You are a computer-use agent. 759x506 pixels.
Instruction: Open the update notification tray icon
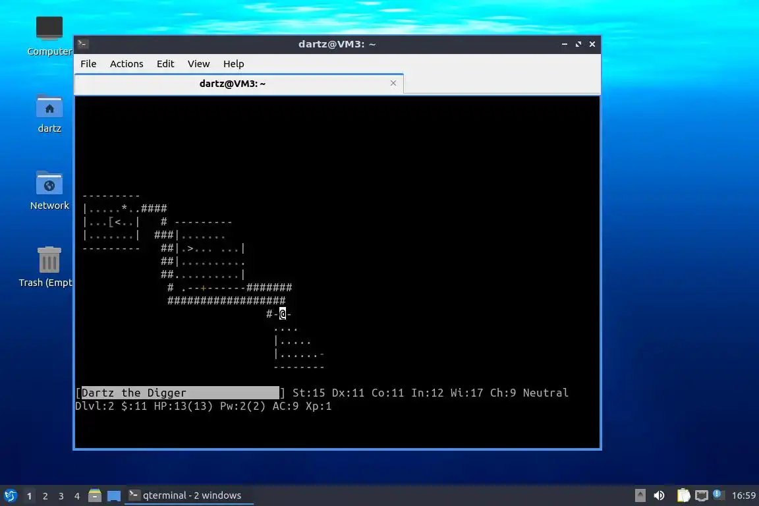pyautogui.click(x=718, y=495)
